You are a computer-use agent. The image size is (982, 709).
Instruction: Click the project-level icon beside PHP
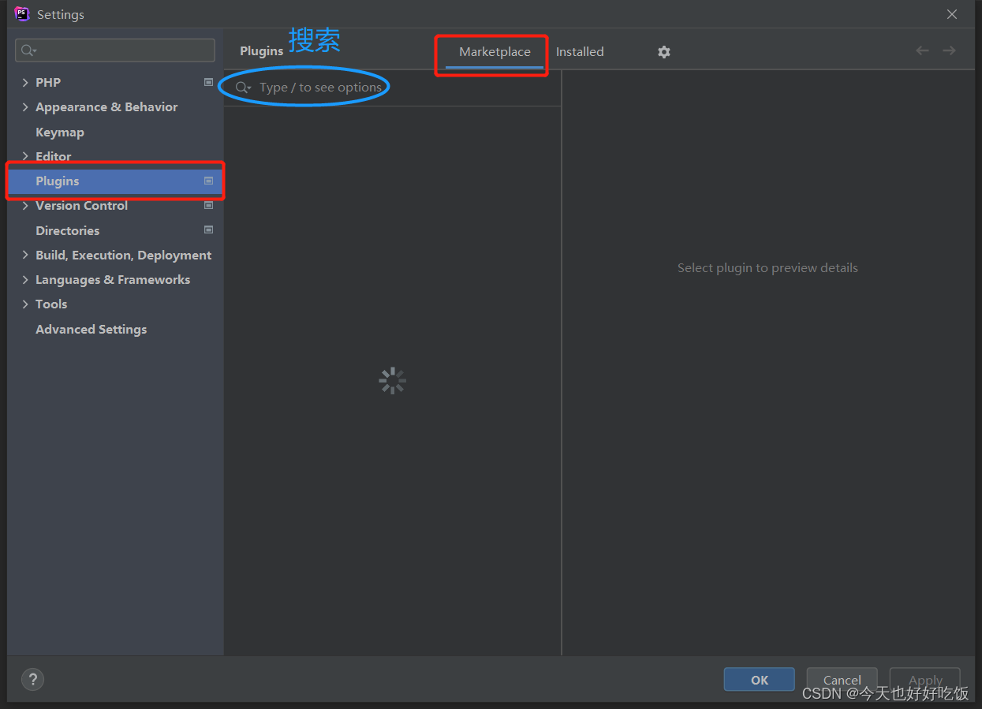tap(208, 82)
